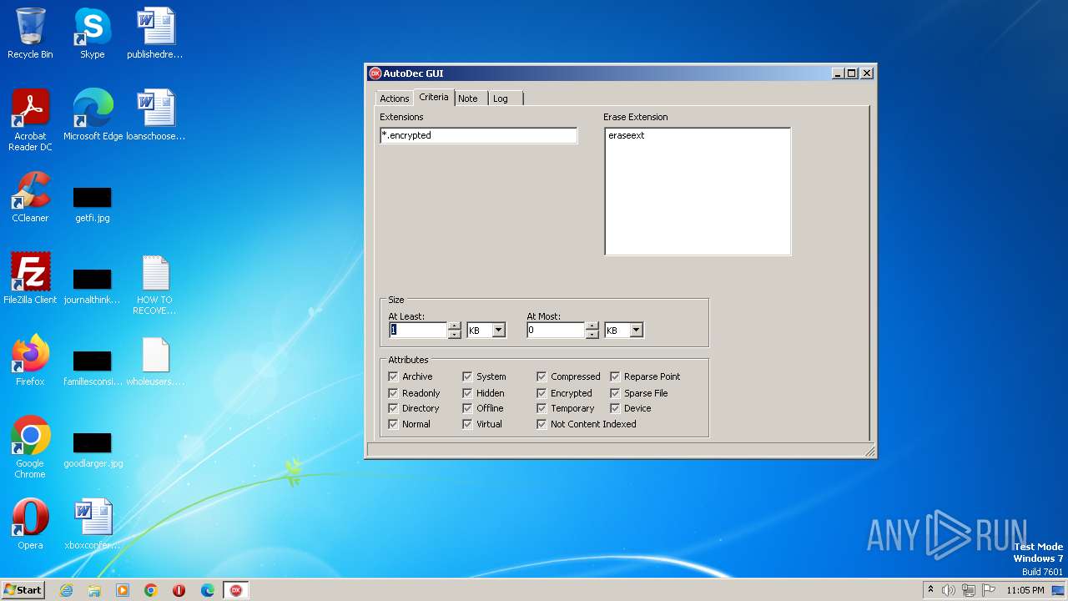Open the Start menu
The height and width of the screenshot is (601, 1068).
coord(23,590)
